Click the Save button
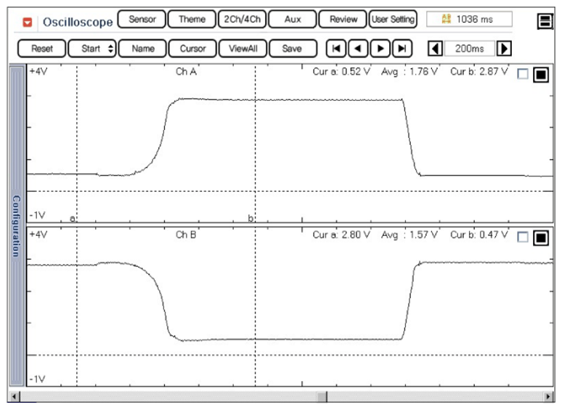Screen dimensions: 562x410 [292, 49]
